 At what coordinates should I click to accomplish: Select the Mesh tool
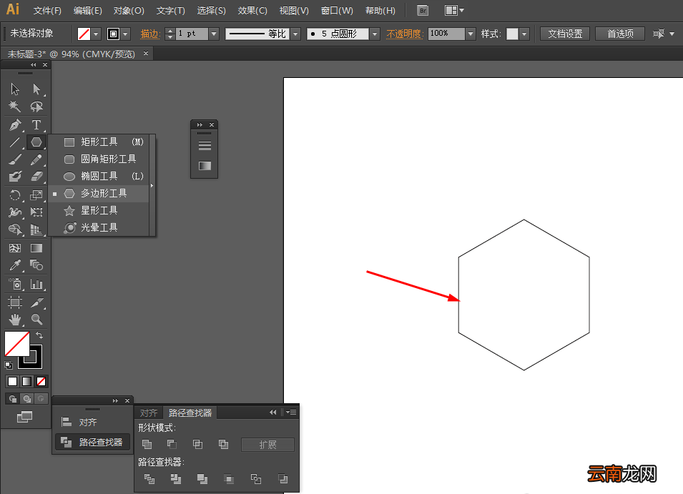[15, 248]
